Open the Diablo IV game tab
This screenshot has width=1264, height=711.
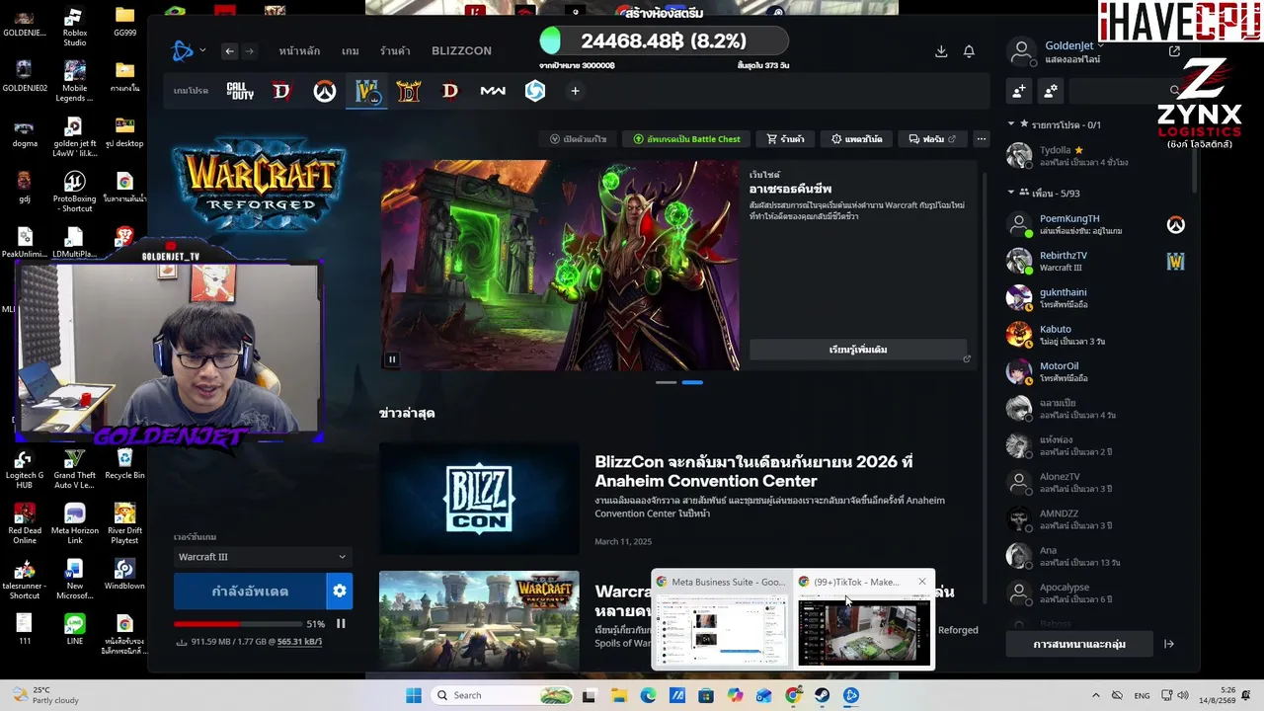coord(281,91)
